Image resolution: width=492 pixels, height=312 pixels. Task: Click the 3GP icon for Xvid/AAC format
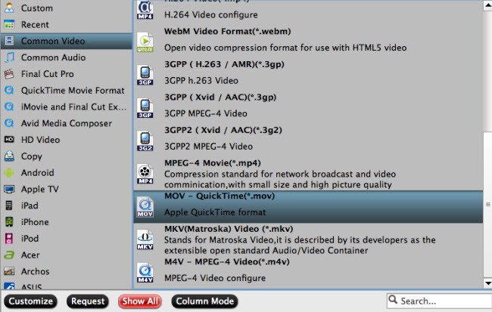click(145, 108)
